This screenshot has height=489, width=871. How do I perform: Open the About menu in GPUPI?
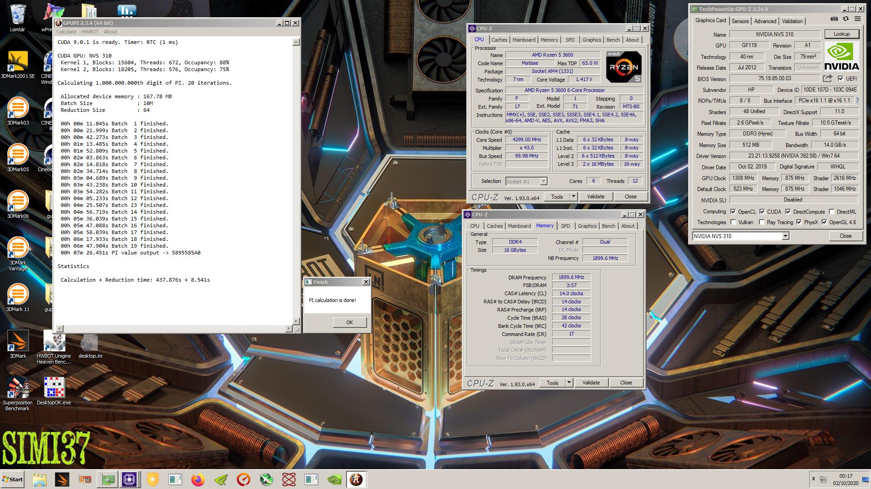[110, 32]
